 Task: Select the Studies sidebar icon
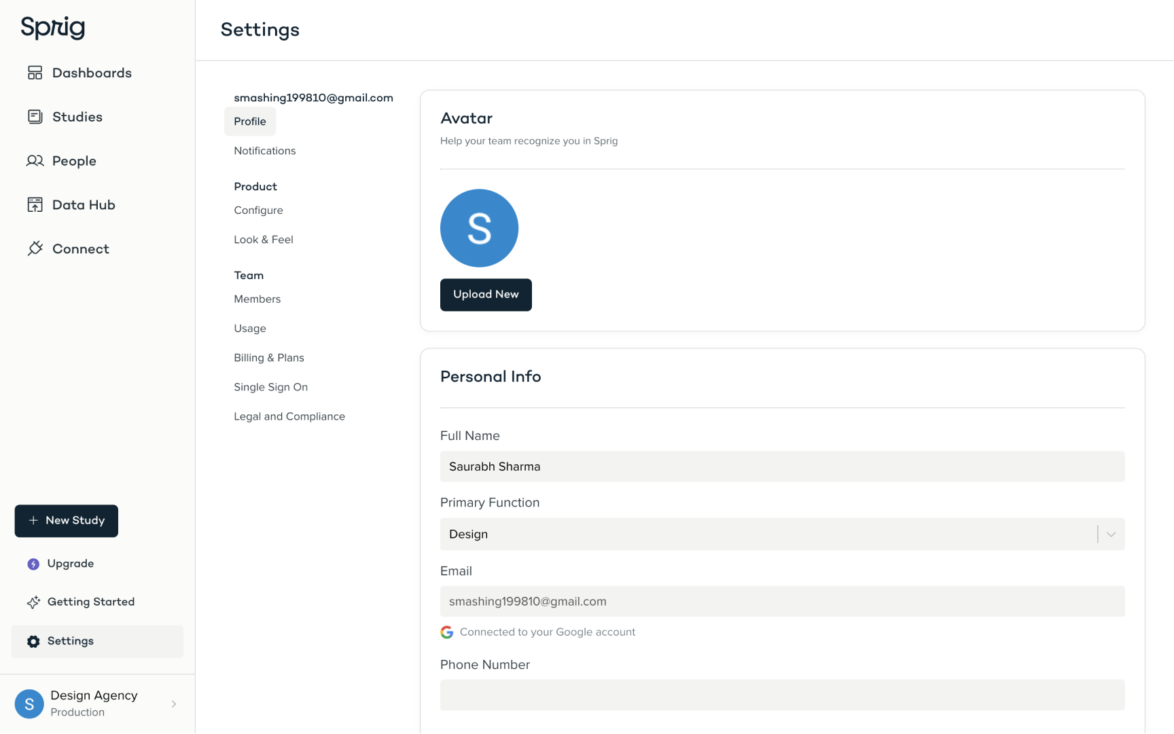pyautogui.click(x=35, y=116)
